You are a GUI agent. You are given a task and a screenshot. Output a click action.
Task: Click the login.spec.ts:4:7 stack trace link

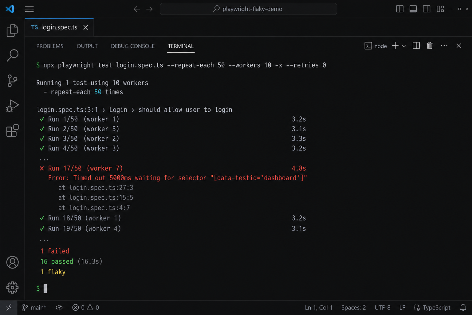point(100,208)
